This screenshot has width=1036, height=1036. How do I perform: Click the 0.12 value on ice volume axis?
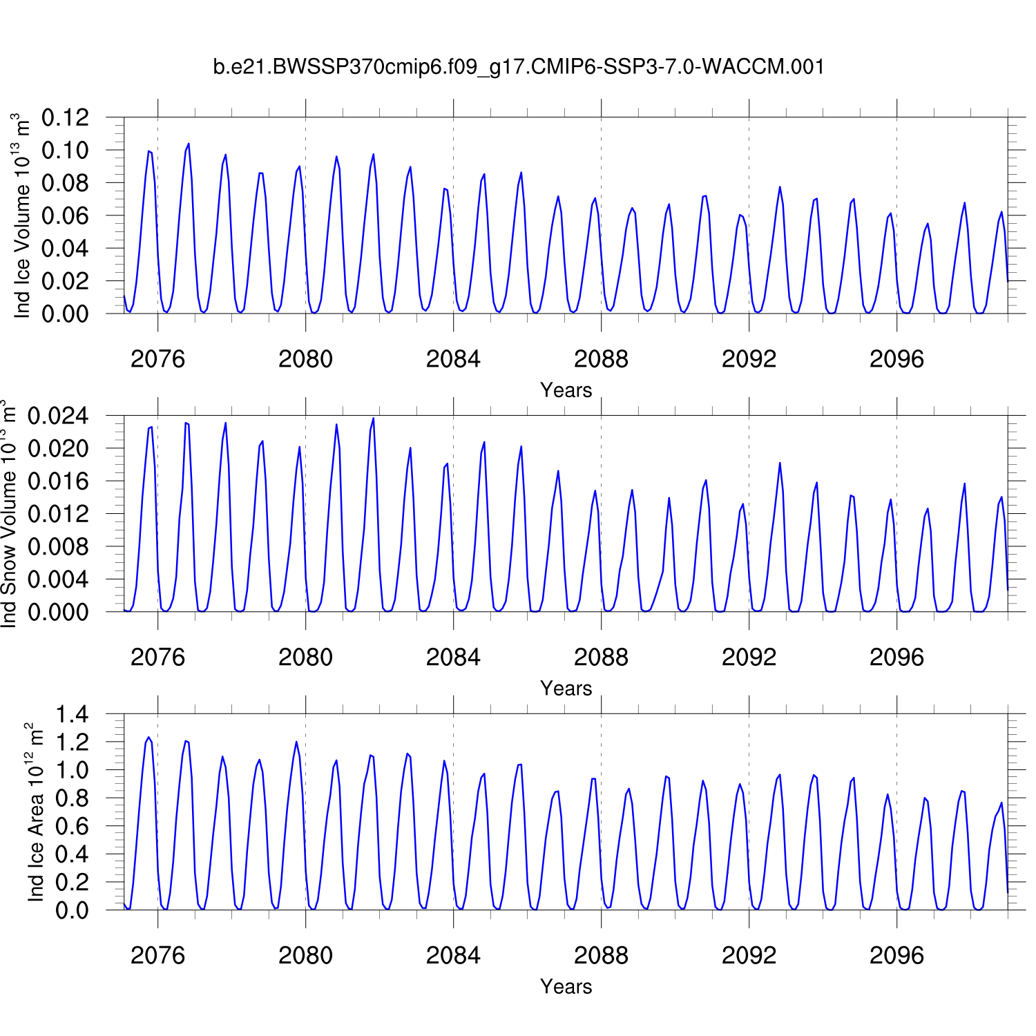(x=65, y=117)
